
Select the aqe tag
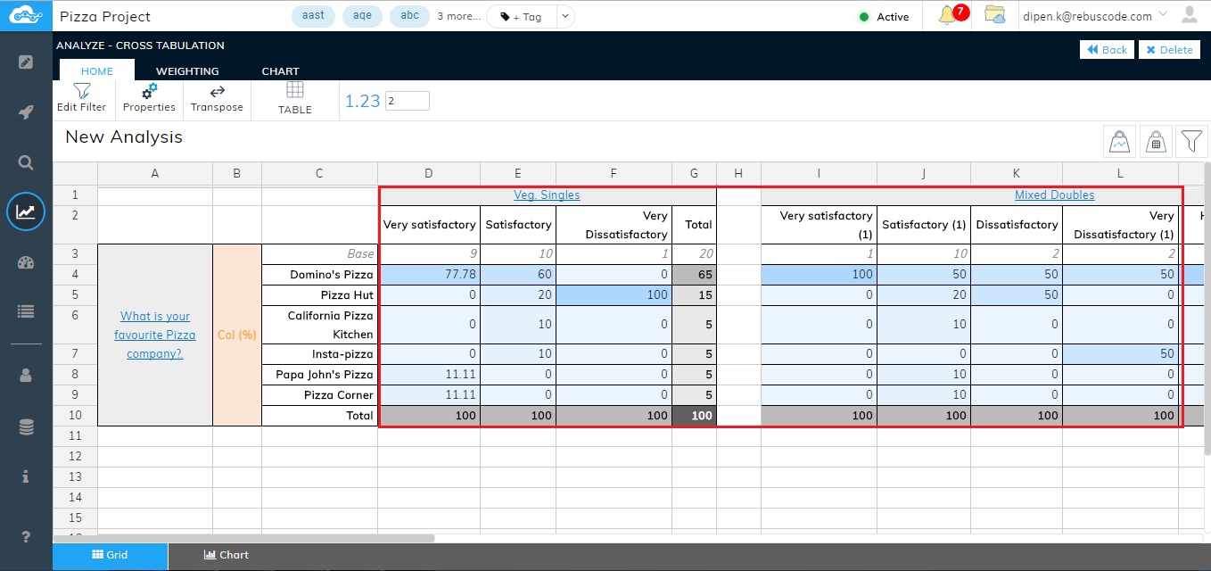click(362, 16)
